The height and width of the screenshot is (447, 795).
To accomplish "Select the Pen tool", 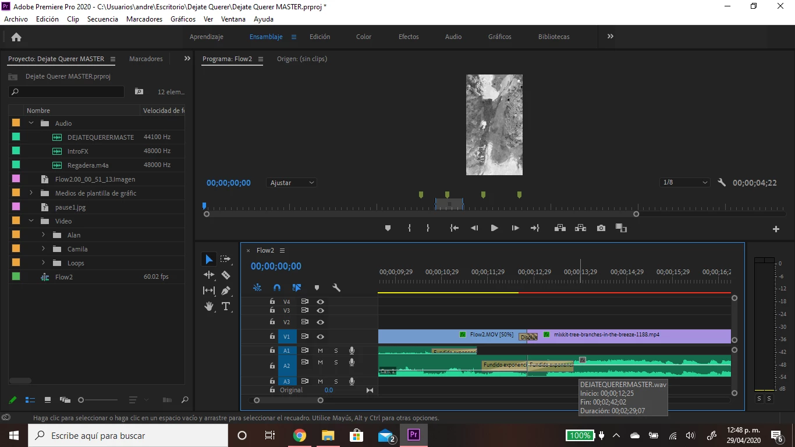I will (226, 290).
